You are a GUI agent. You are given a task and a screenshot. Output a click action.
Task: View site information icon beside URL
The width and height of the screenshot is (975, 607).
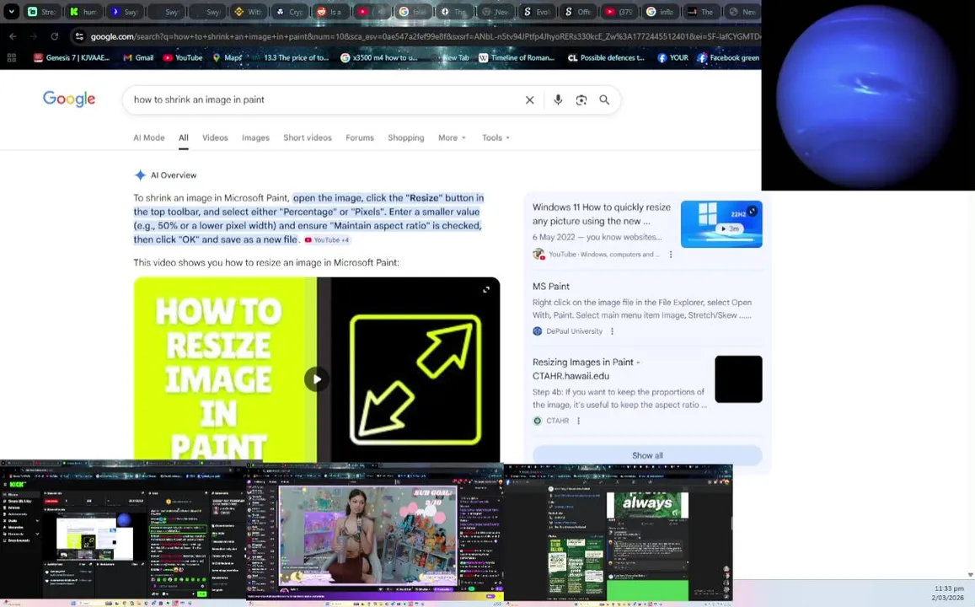point(79,37)
